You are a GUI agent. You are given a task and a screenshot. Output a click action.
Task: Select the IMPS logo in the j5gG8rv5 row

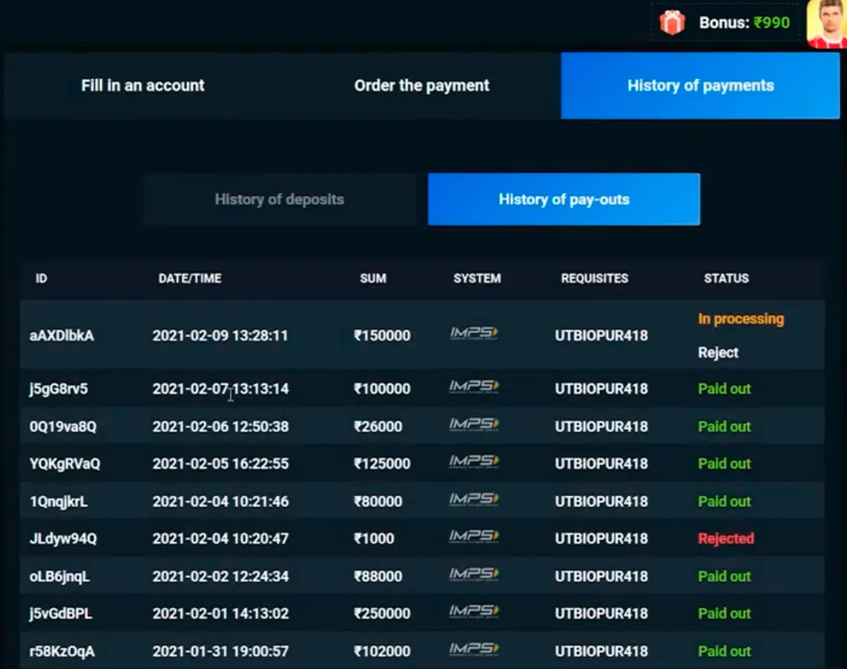(473, 387)
